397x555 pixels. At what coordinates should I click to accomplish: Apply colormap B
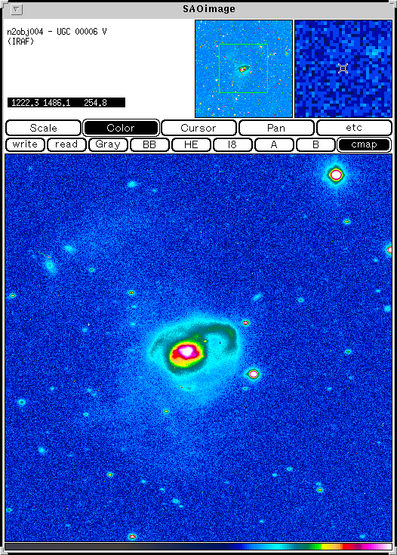(315, 144)
